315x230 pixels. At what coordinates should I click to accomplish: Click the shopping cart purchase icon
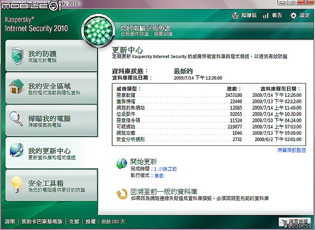coord(284,222)
